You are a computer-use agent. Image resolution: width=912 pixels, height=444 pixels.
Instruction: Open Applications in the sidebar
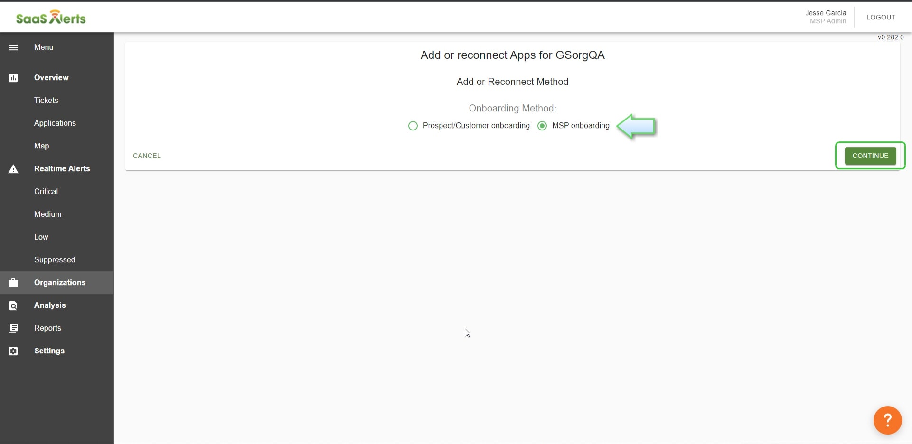55,123
